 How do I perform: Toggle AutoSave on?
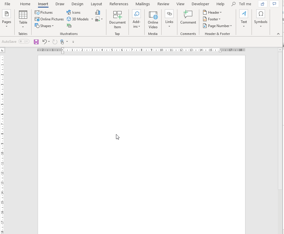tap(24, 41)
